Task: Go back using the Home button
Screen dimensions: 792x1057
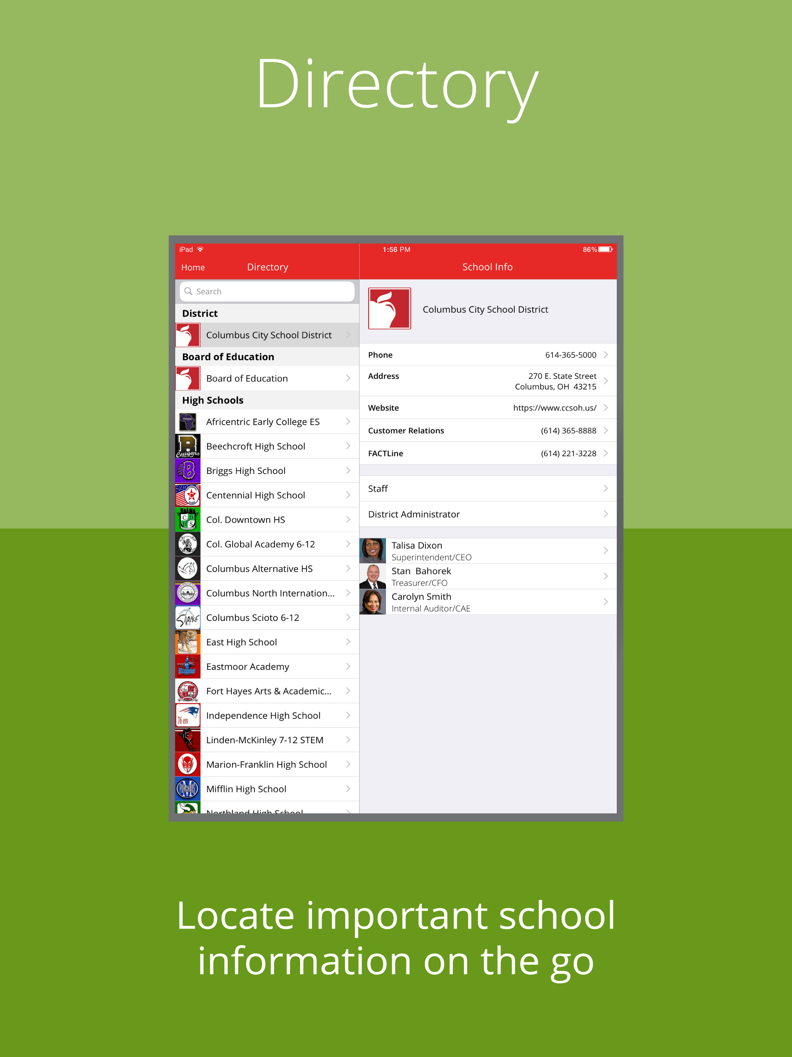Action: click(x=193, y=267)
